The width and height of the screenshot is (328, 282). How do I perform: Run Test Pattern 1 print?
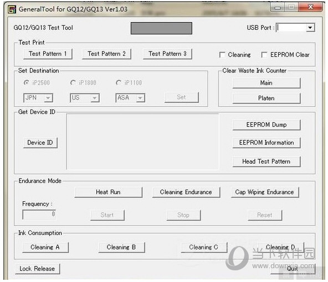coord(48,54)
